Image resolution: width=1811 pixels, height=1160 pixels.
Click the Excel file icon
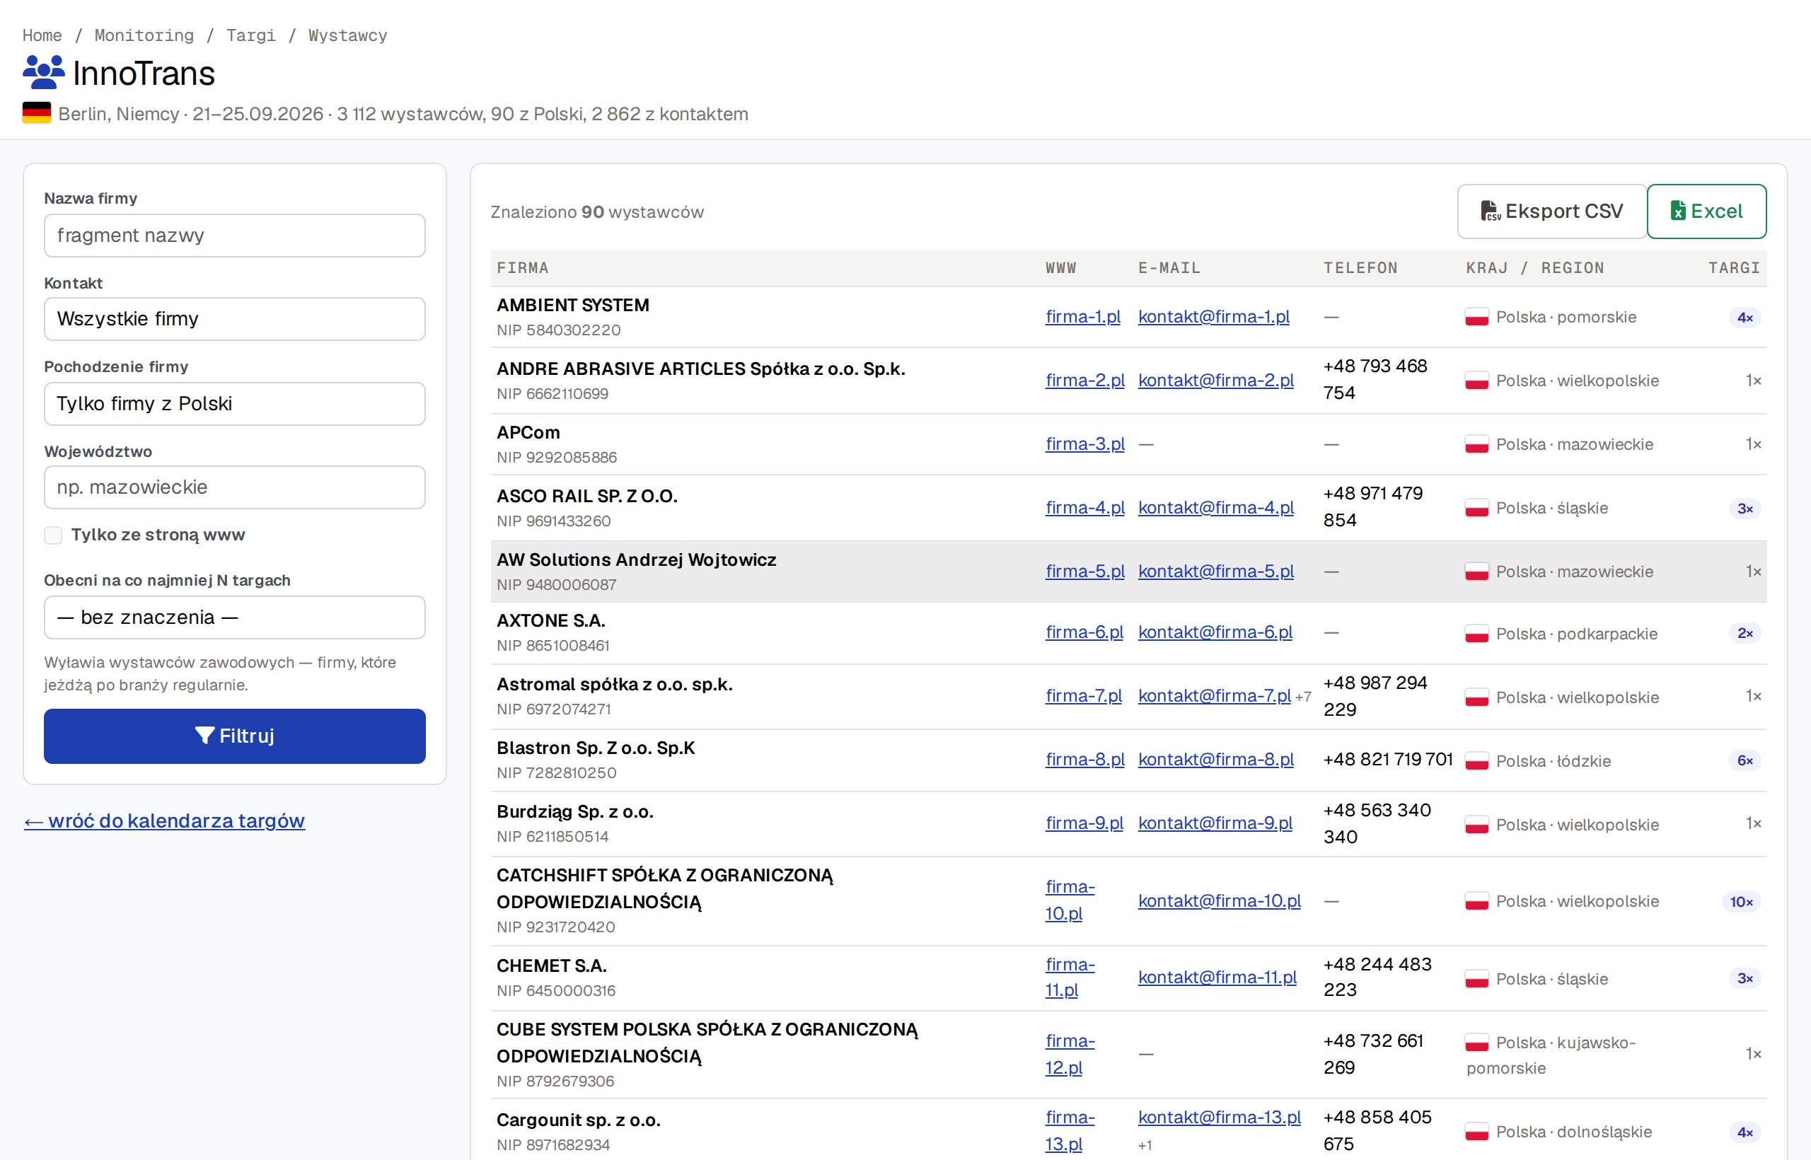tap(1678, 211)
